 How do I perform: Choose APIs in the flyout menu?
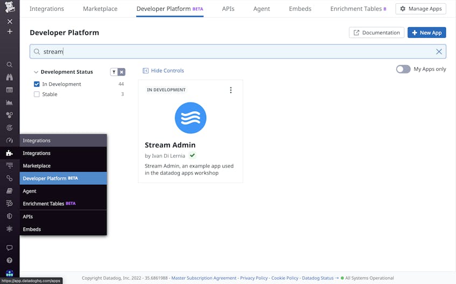coord(63,216)
